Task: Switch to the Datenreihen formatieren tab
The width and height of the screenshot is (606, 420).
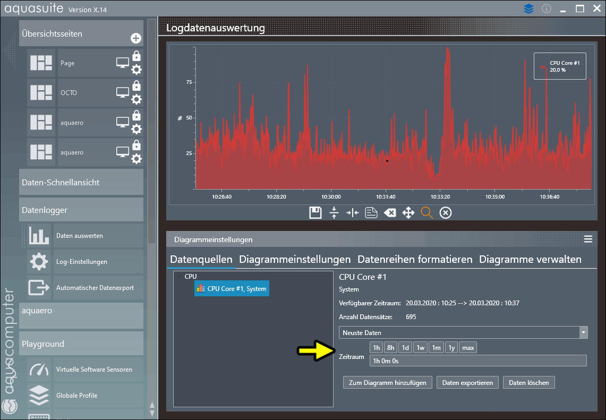Action: pos(415,260)
